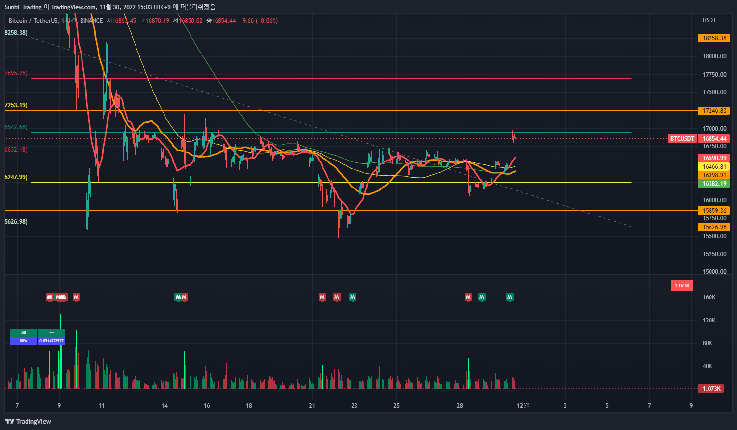
Task: Click the -9.66 (-0.06%) change value in header
Action: point(259,21)
